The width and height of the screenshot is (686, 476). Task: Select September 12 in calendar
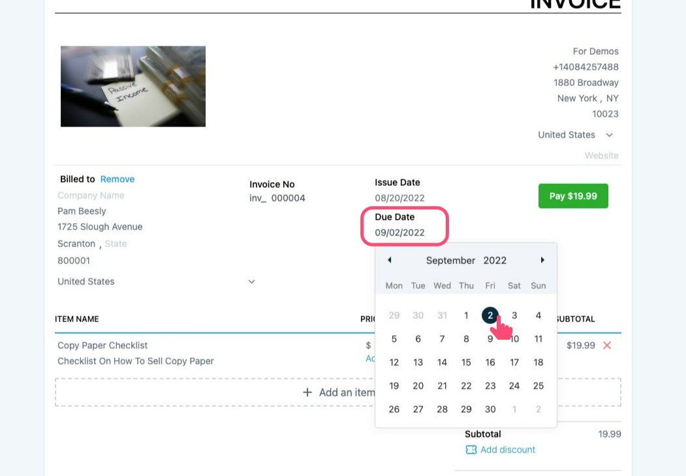click(394, 363)
